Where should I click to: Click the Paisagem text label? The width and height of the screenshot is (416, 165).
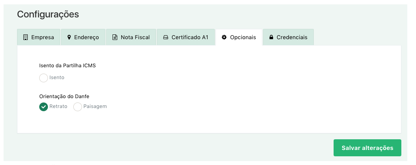[95, 106]
